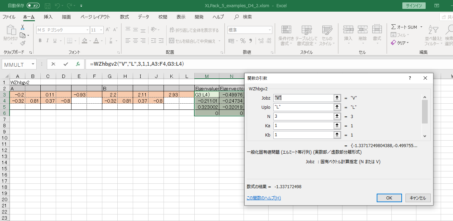Click the enter checkmark in formula bar
Viewport: 453px width, 221px height.
click(66, 64)
